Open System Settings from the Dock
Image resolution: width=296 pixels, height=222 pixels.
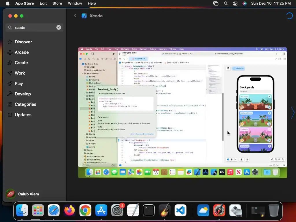tap(117, 210)
